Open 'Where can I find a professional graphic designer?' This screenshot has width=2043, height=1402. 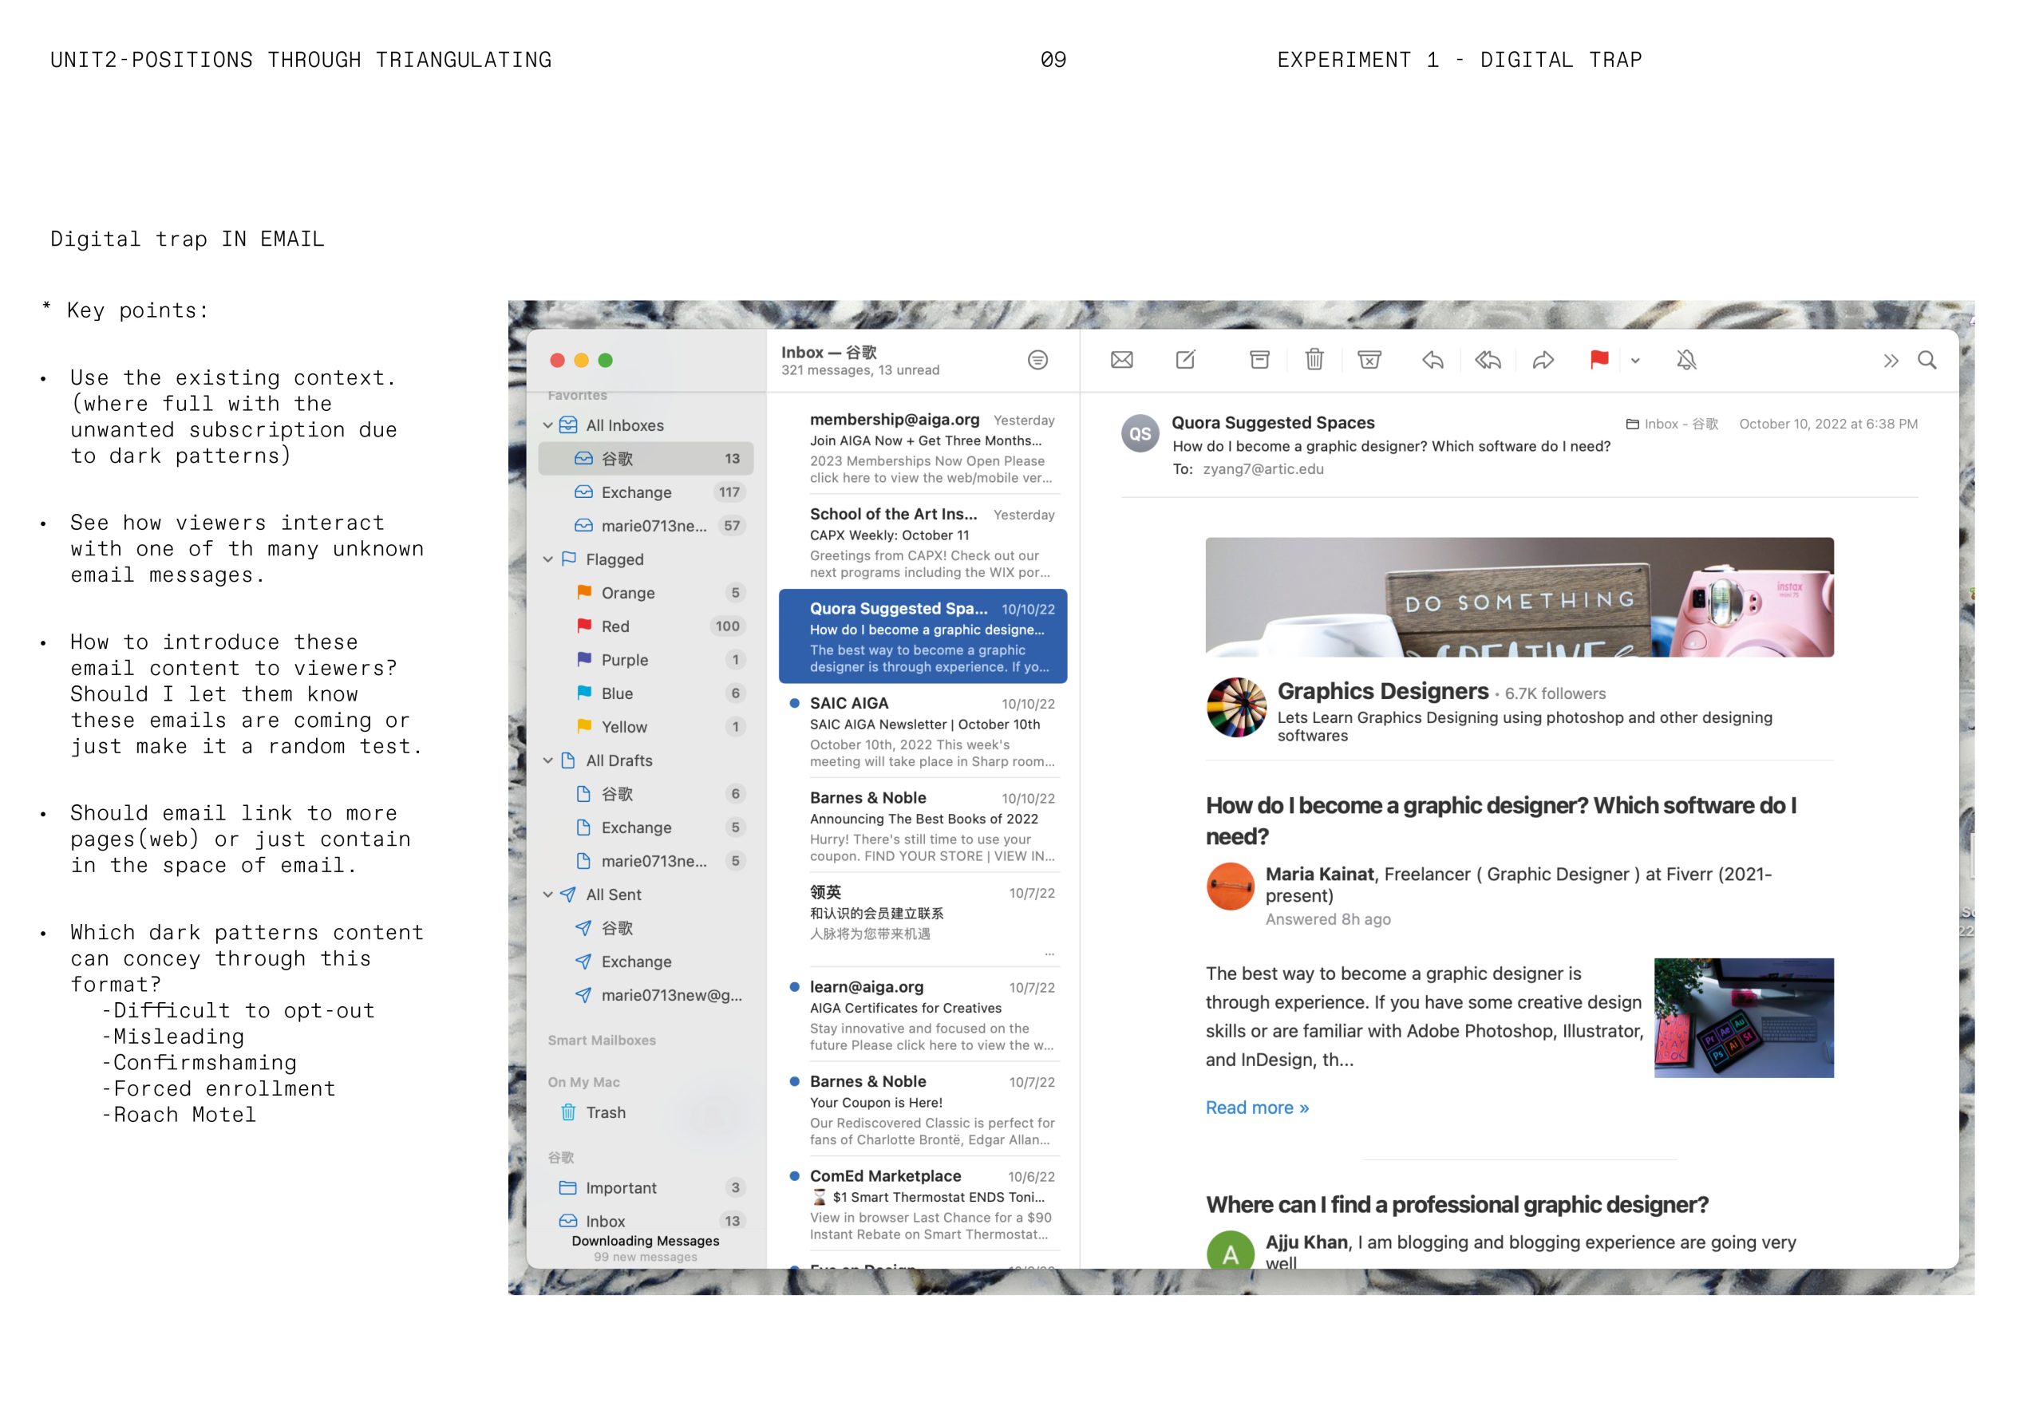pos(1456,1205)
